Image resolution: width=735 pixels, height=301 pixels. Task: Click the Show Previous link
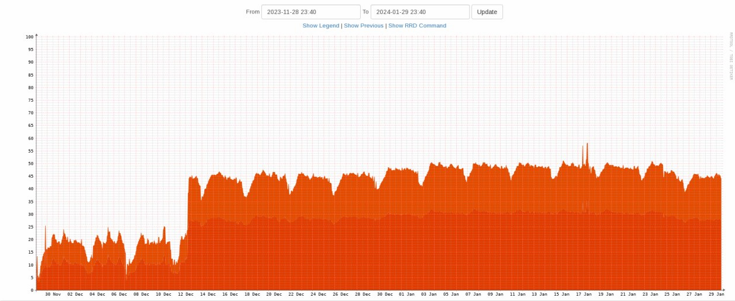(364, 26)
